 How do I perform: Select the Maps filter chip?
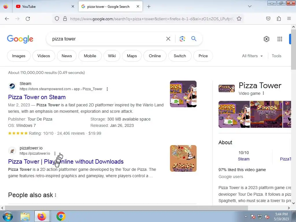pos(132,56)
